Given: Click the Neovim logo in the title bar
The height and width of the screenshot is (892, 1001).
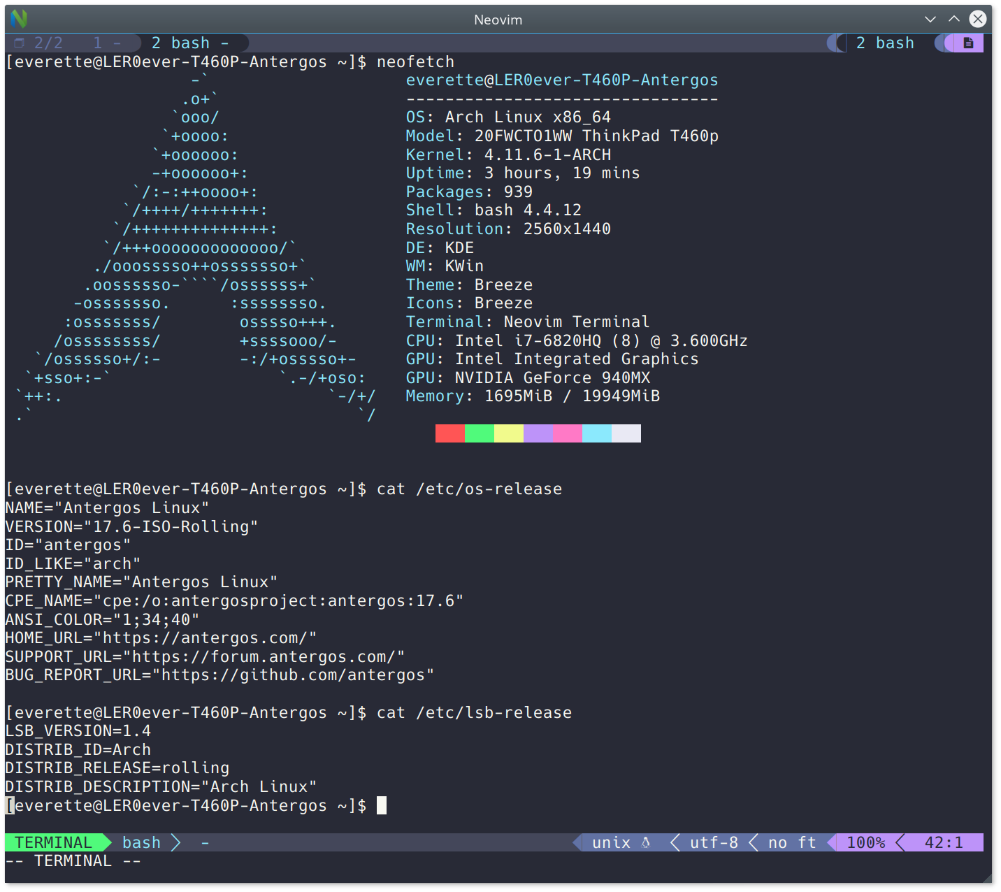Looking at the screenshot, I should 18,19.
